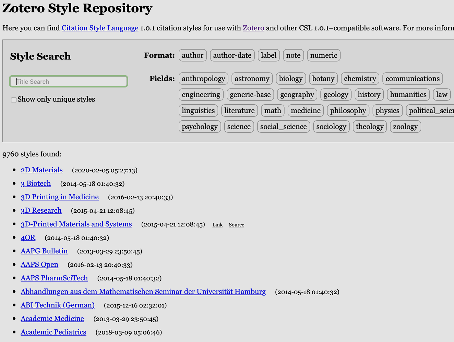
Task: Open the Link for 3D-Printed Materials and Systems
Action: click(x=217, y=225)
